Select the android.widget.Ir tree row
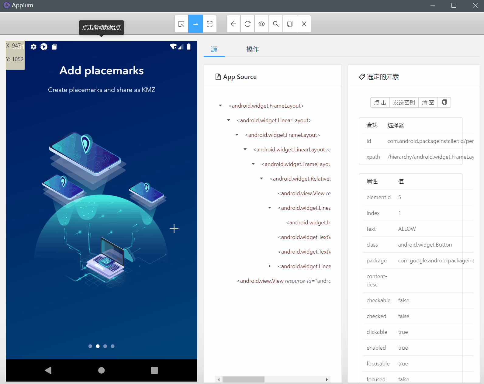Screen dimensions: 484x384 click(308, 223)
